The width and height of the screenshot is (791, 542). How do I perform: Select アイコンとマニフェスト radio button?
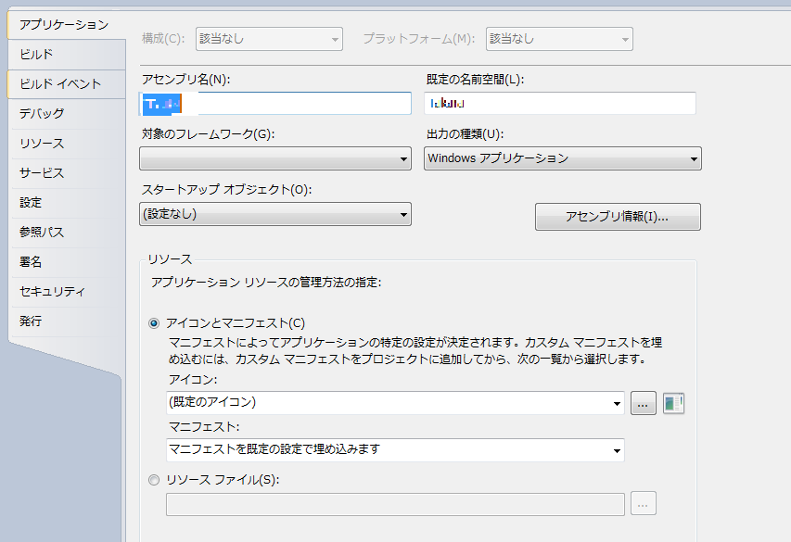click(154, 323)
